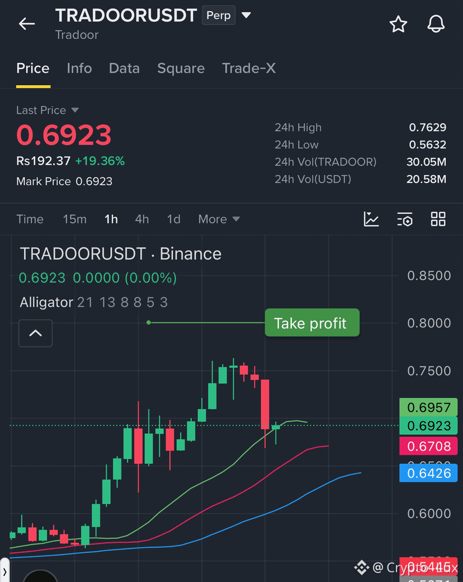Open chart settings icon
This screenshot has height=582, width=463.
click(405, 219)
